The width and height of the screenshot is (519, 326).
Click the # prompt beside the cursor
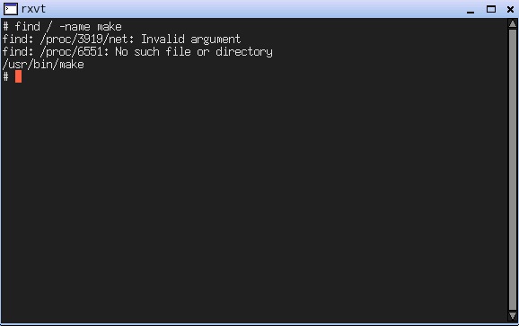[x=5, y=76]
